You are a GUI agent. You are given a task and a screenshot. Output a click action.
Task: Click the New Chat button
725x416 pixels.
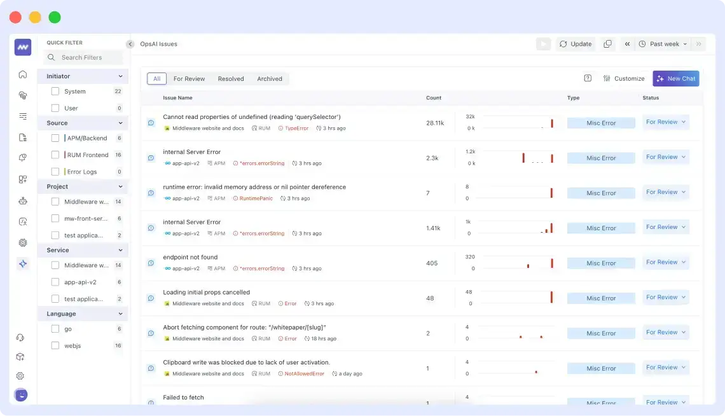pyautogui.click(x=675, y=78)
